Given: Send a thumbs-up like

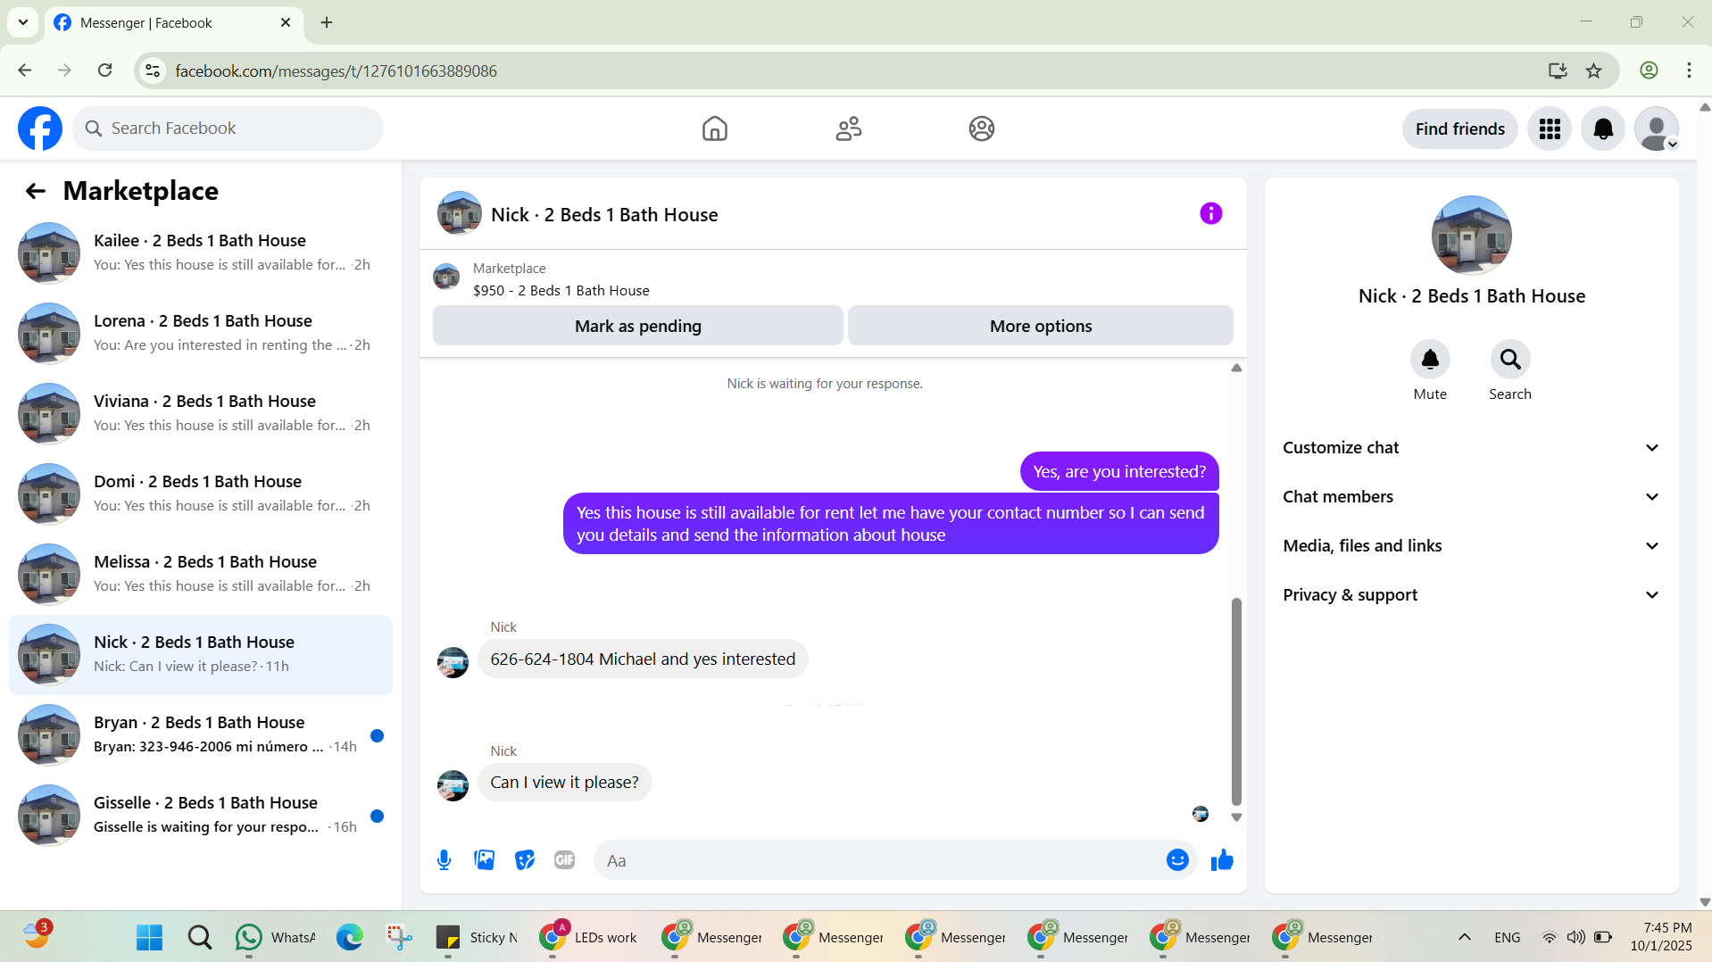Looking at the screenshot, I should tap(1222, 860).
